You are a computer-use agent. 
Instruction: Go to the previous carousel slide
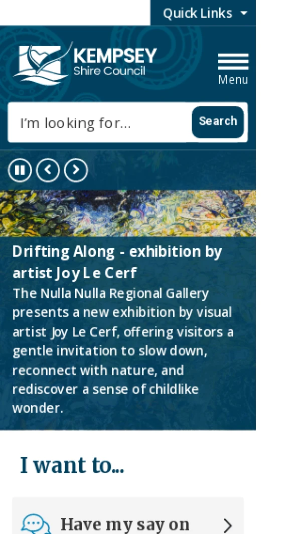pyautogui.click(x=48, y=170)
